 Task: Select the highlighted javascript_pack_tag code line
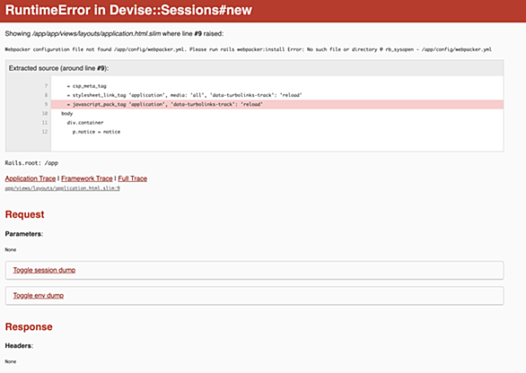[x=277, y=105]
